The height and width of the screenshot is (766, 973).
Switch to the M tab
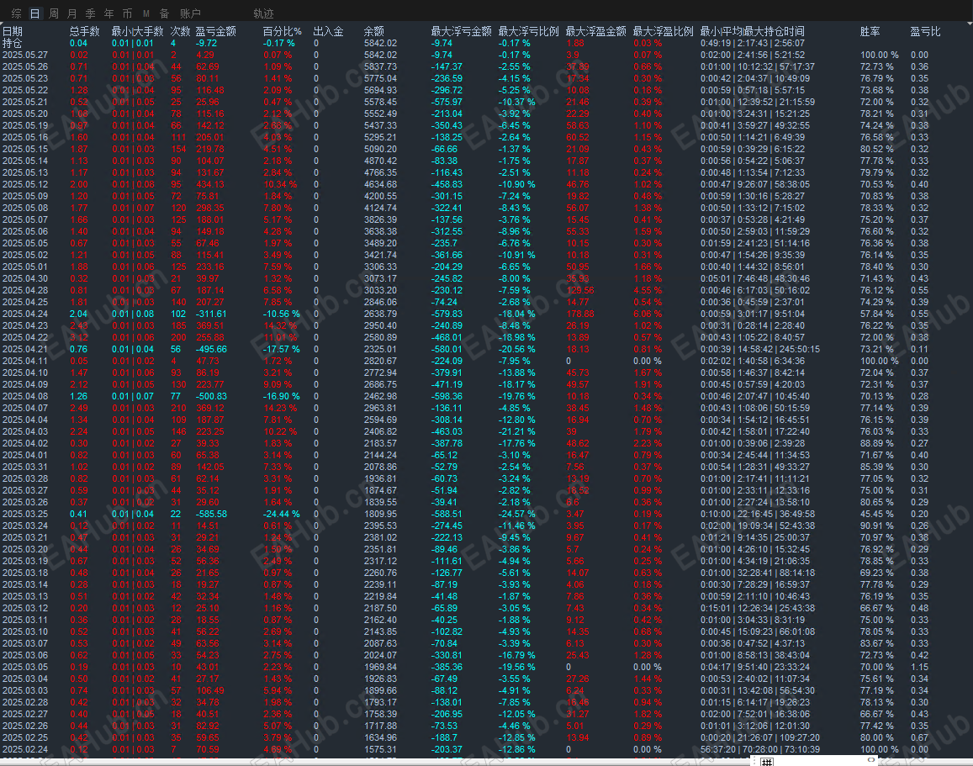pyautogui.click(x=146, y=13)
